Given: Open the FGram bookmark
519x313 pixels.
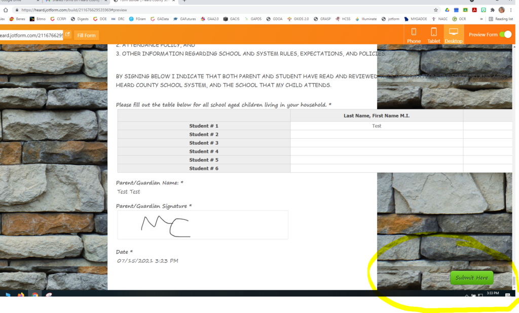Looking at the screenshot, I should [x=137, y=19].
